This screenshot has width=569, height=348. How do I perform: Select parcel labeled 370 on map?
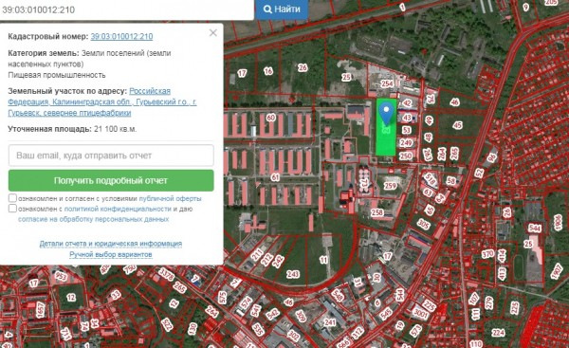click(487, 254)
